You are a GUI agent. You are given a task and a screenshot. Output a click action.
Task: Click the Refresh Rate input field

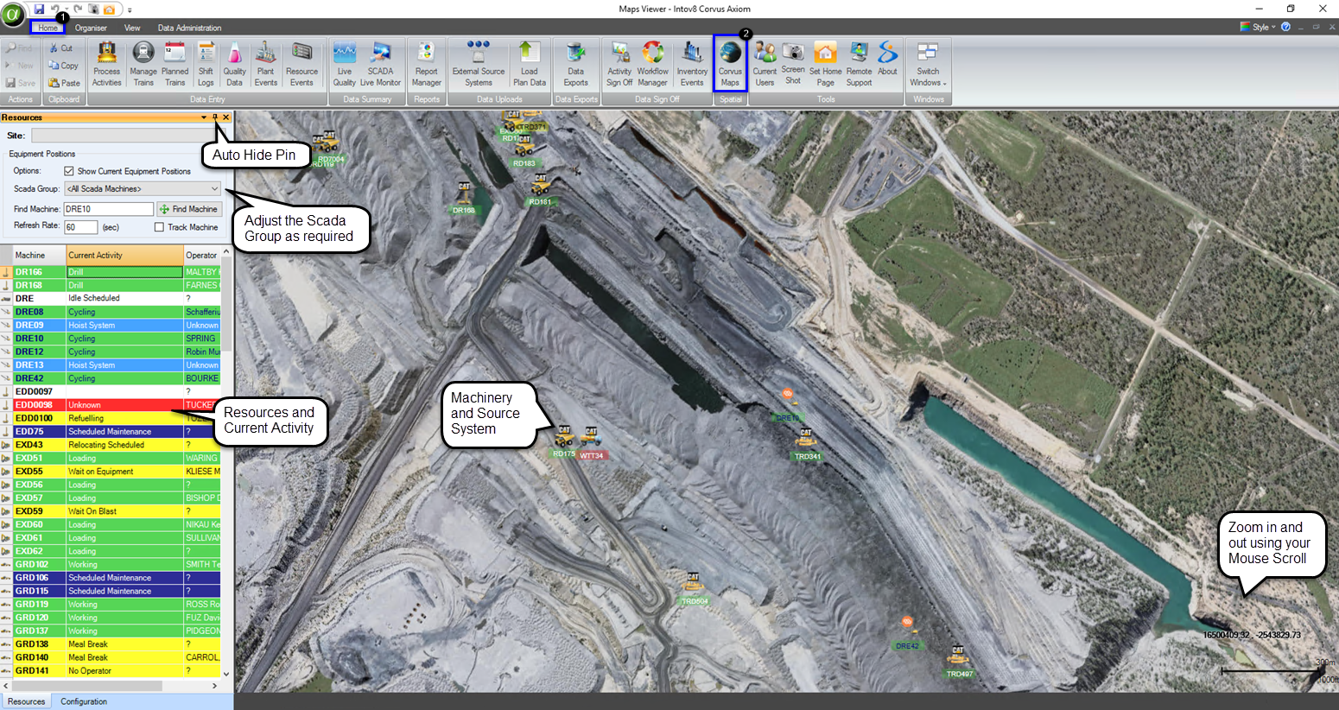(80, 227)
